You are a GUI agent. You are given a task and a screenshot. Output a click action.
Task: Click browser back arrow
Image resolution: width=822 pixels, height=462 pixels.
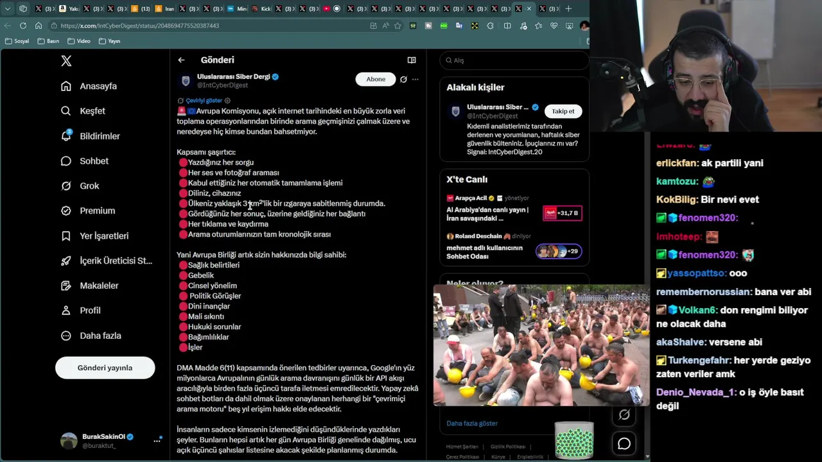[x=8, y=26]
